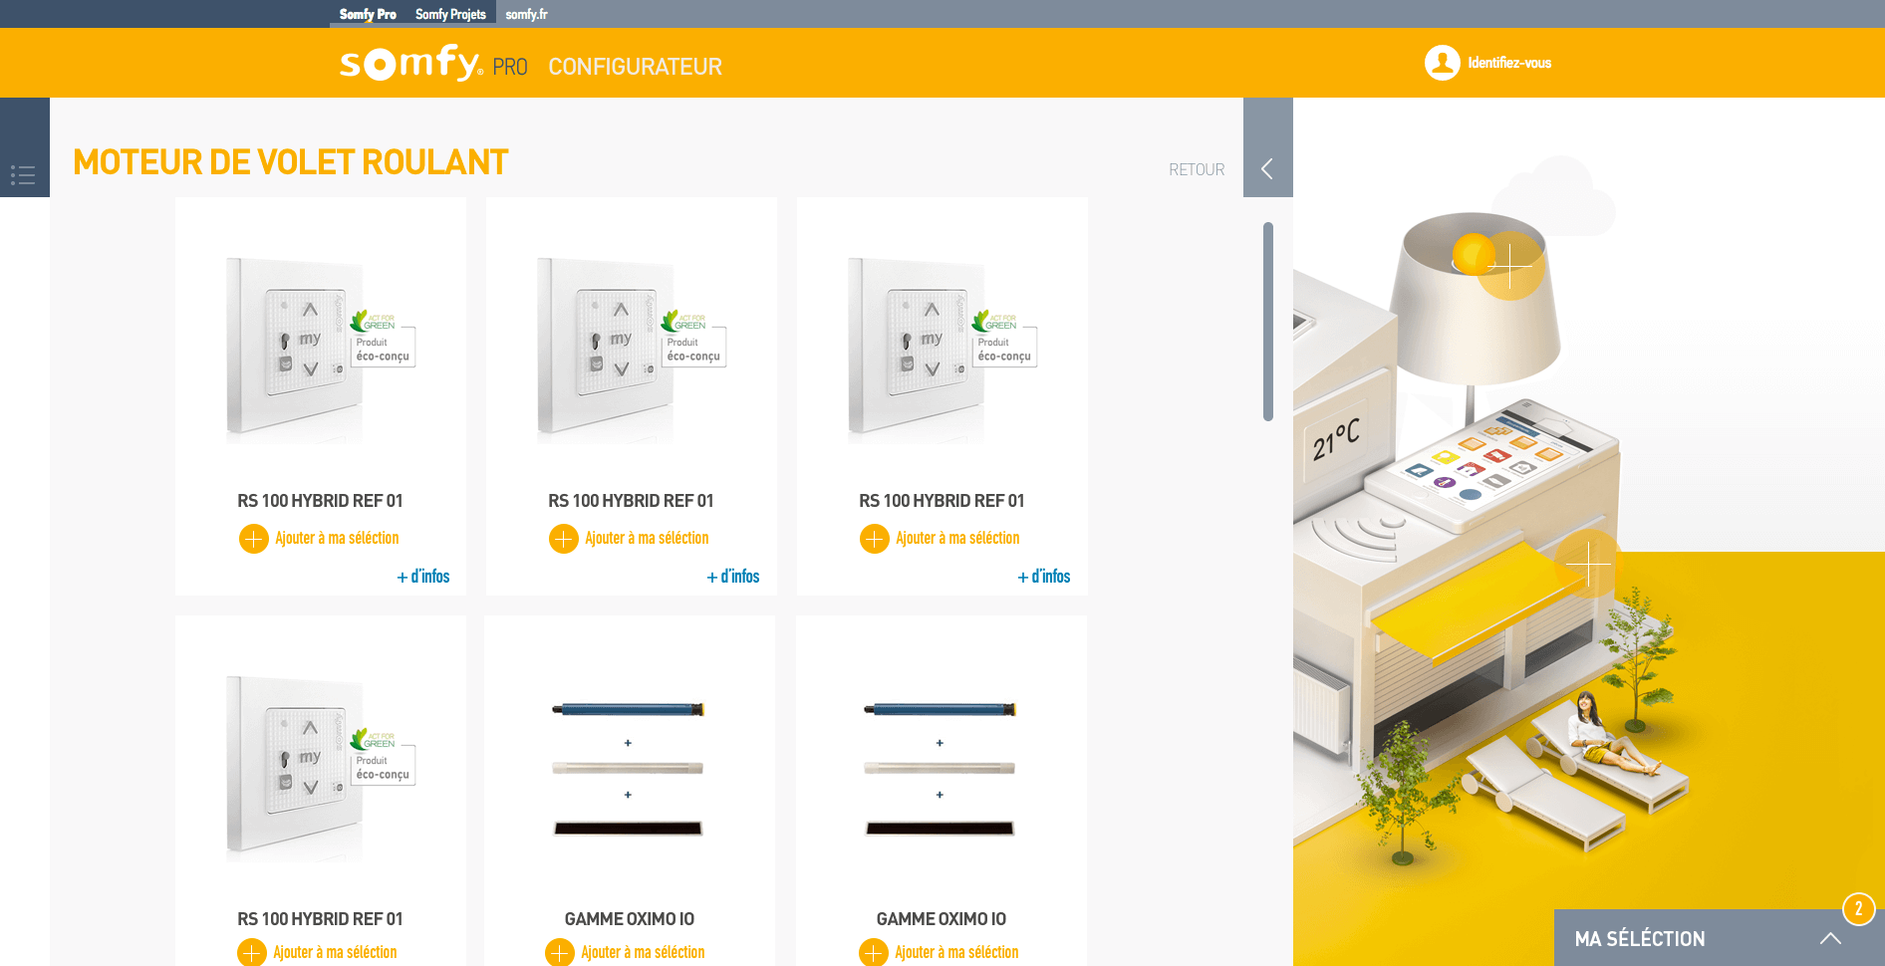Click the plus hotspot on the awning illustration
The width and height of the screenshot is (1885, 966).
click(1588, 564)
